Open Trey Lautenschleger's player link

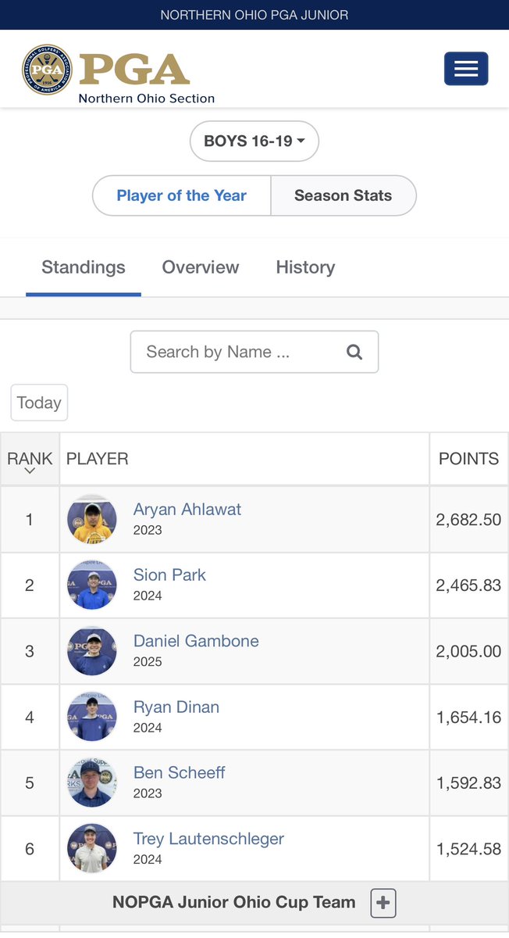coord(208,839)
